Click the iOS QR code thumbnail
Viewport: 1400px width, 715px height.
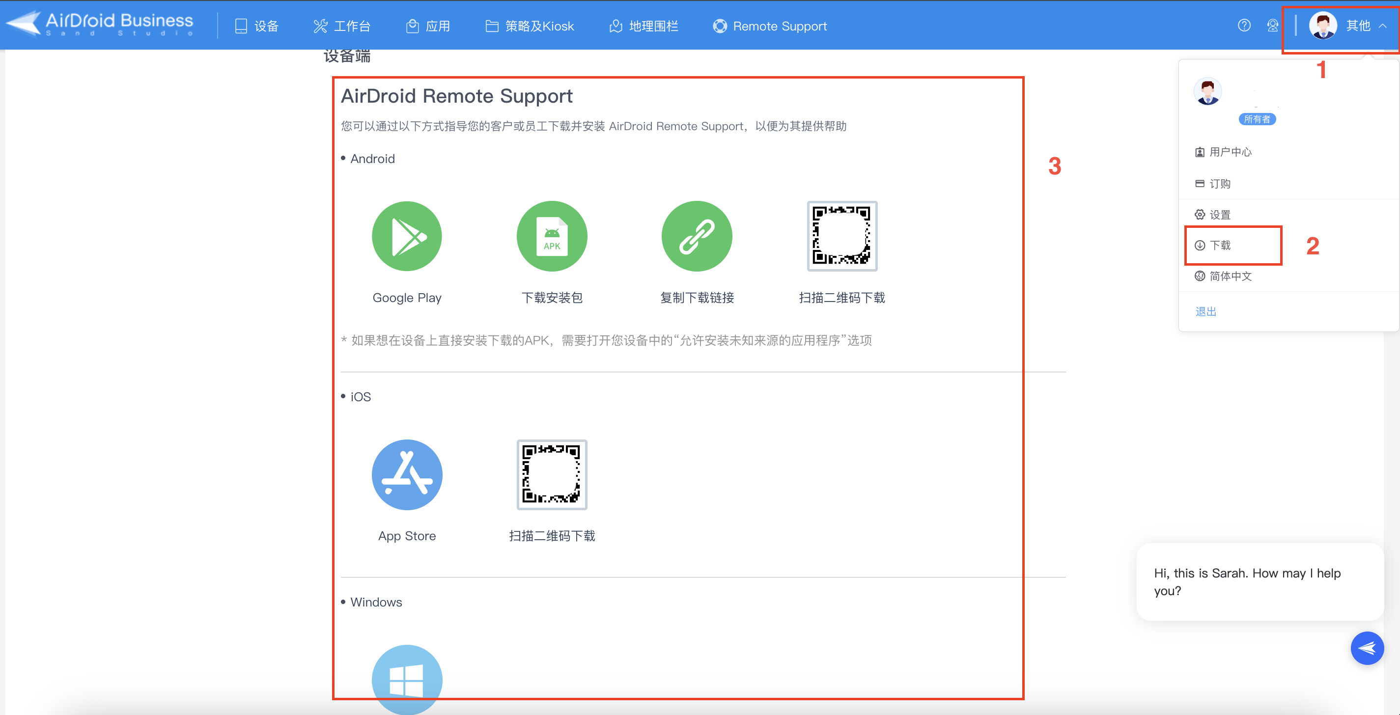(552, 474)
